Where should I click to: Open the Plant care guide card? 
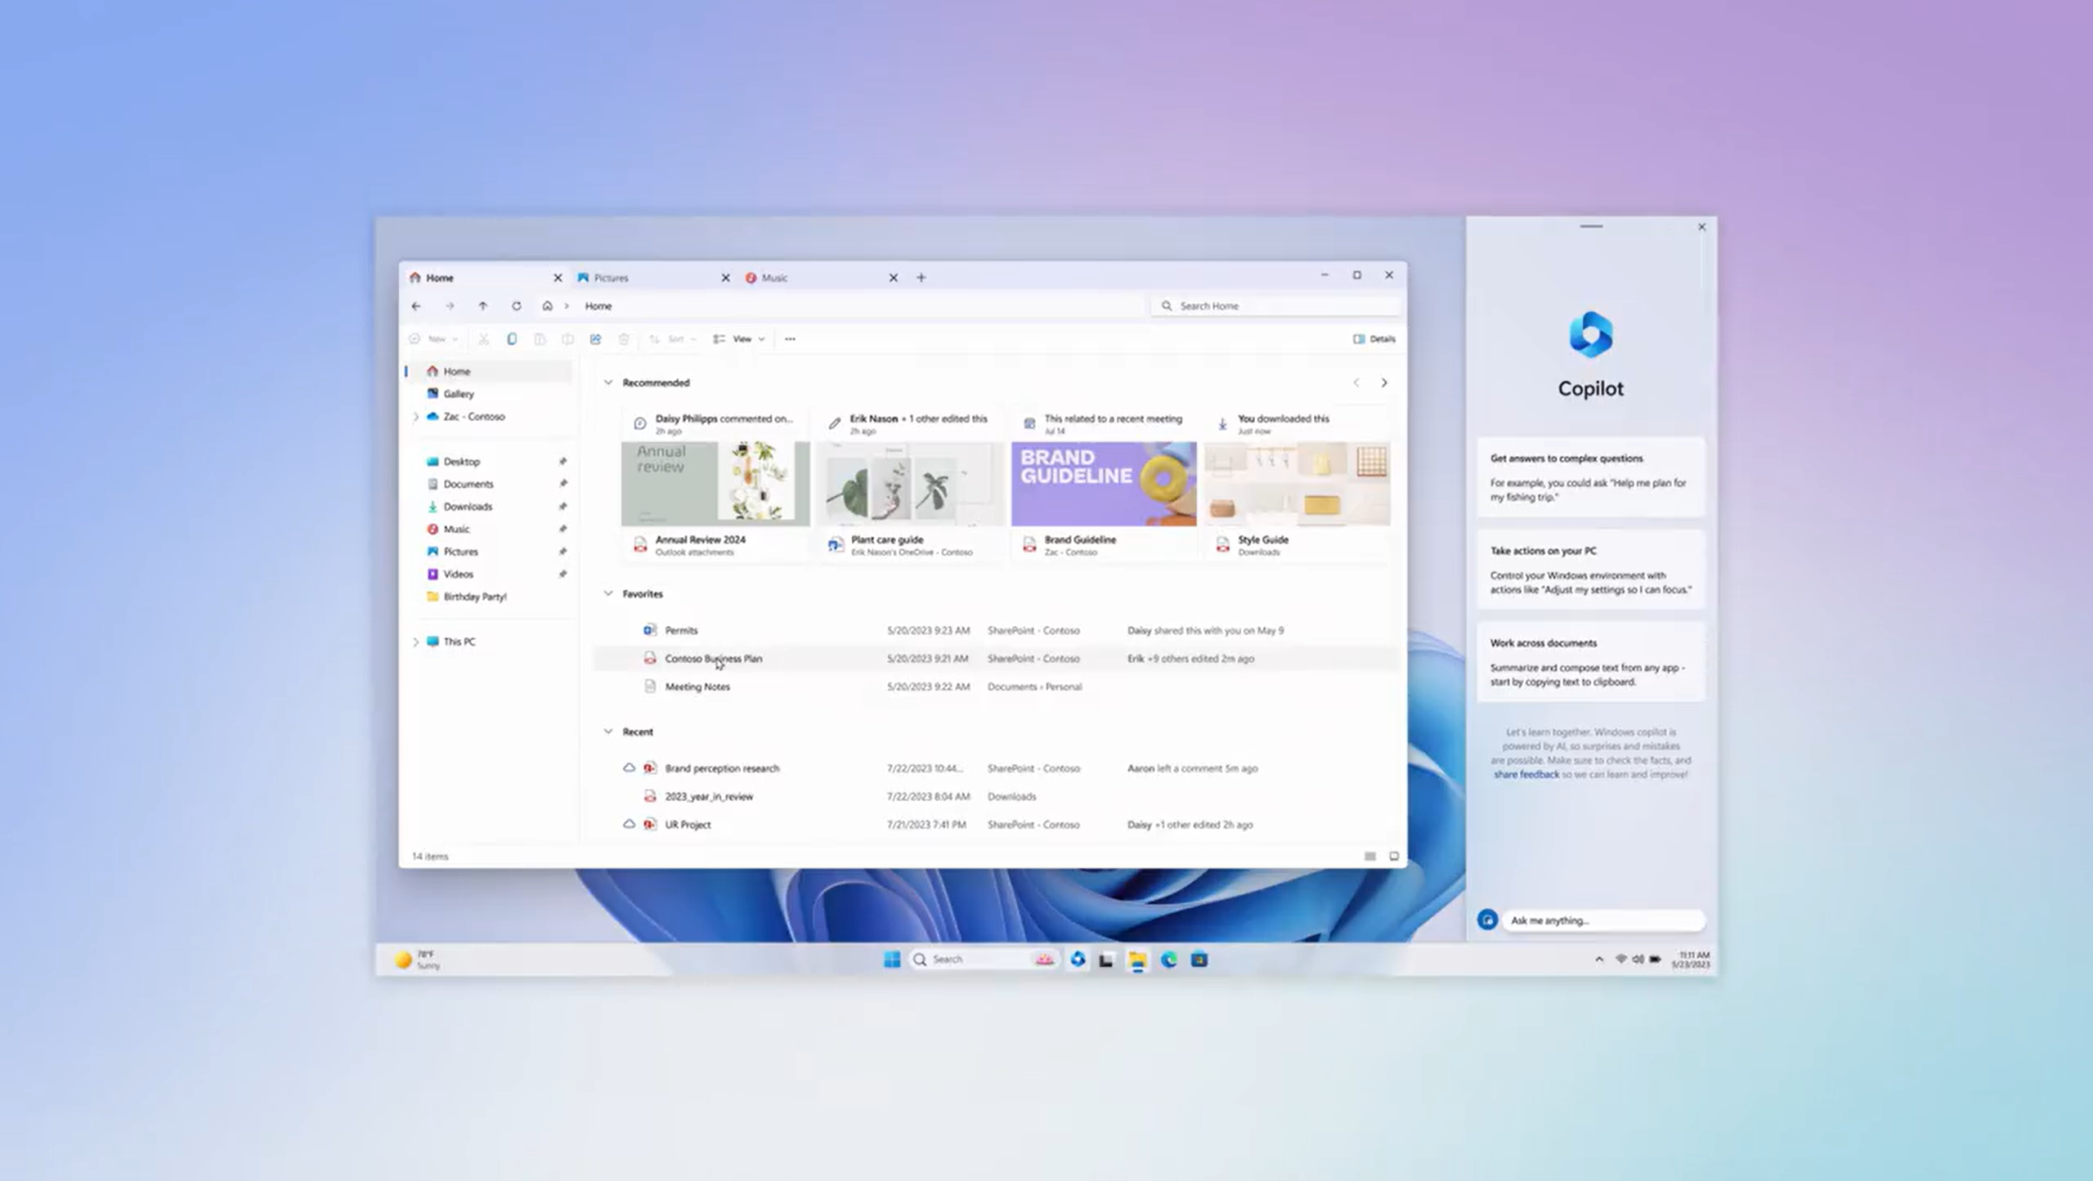[910, 484]
